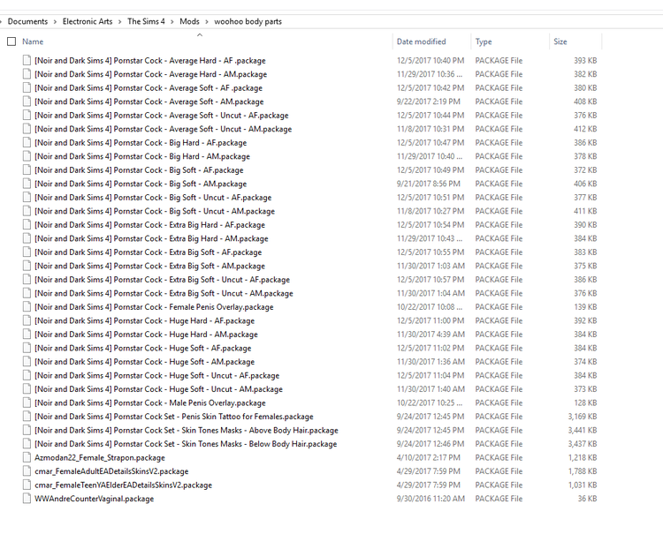Viewport: 663px width, 549px height.
Task: Click icon of 'Male Penis Overlay.package'
Action: click(x=27, y=402)
